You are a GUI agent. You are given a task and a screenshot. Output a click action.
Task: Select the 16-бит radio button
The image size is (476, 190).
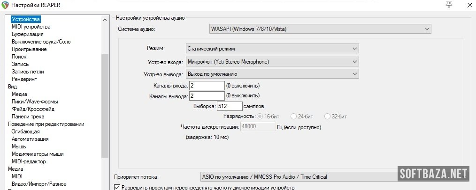click(x=260, y=116)
